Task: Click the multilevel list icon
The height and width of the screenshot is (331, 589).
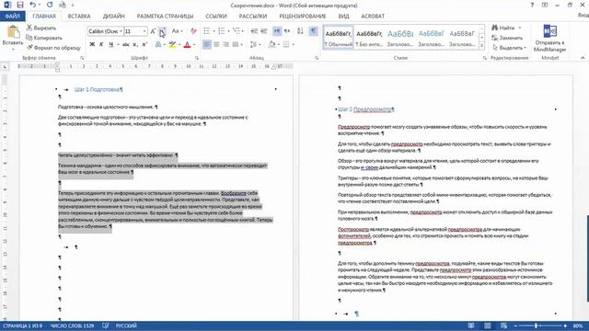Action: tap(237, 31)
